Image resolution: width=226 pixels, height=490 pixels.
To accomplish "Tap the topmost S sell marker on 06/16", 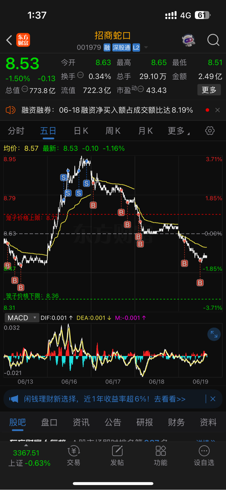I will (x=64, y=177).
